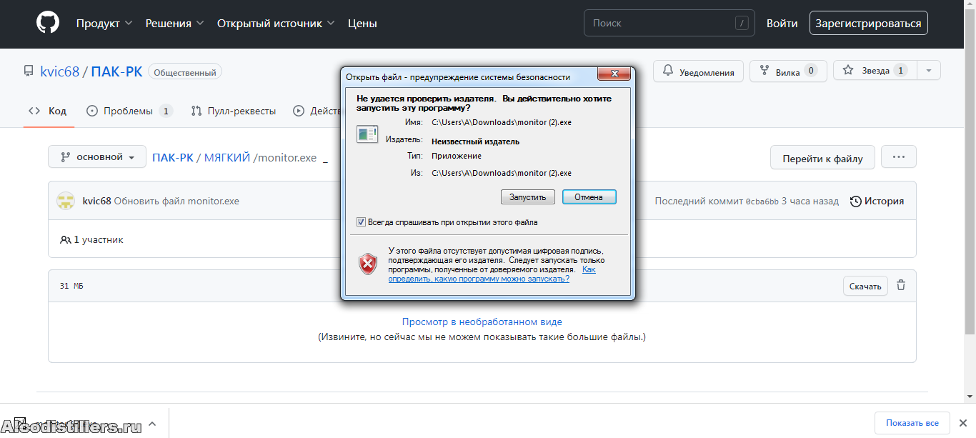Screen dimensions: 976x438
Task: Open the three-dot file options menu
Action: click(x=899, y=156)
